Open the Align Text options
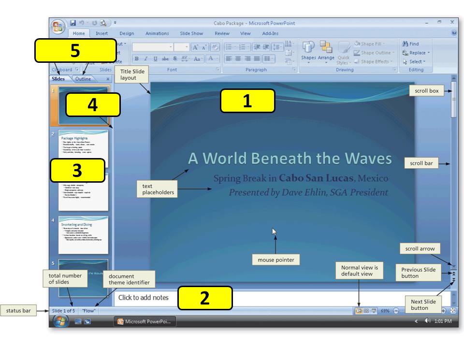The image size is (464, 348). click(290, 53)
